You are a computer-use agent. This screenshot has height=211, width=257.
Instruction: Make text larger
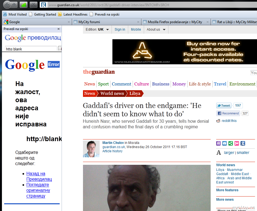point(229,153)
